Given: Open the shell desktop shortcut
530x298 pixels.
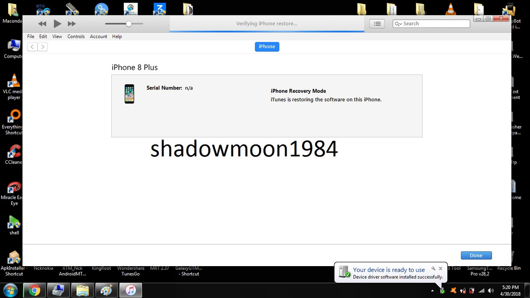Looking at the screenshot, I should pos(14,226).
